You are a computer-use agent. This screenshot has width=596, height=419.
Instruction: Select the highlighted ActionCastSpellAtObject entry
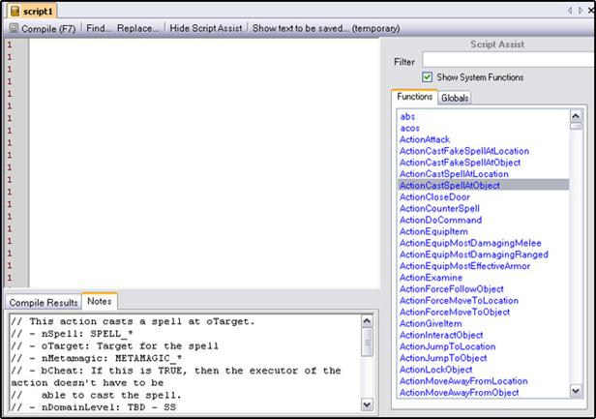tap(483, 185)
